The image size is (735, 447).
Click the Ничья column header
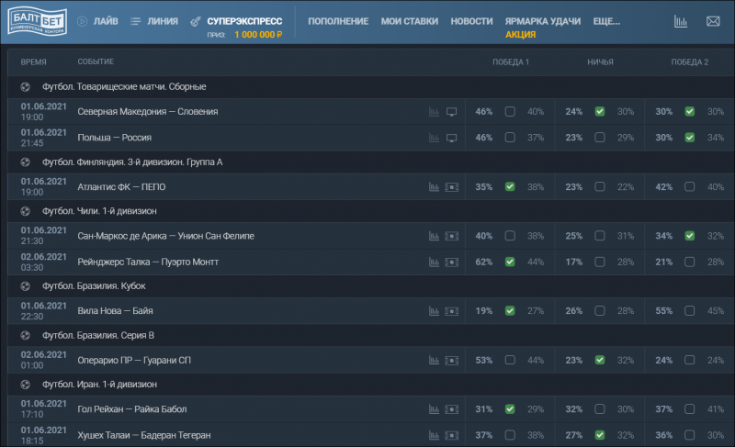coord(600,61)
